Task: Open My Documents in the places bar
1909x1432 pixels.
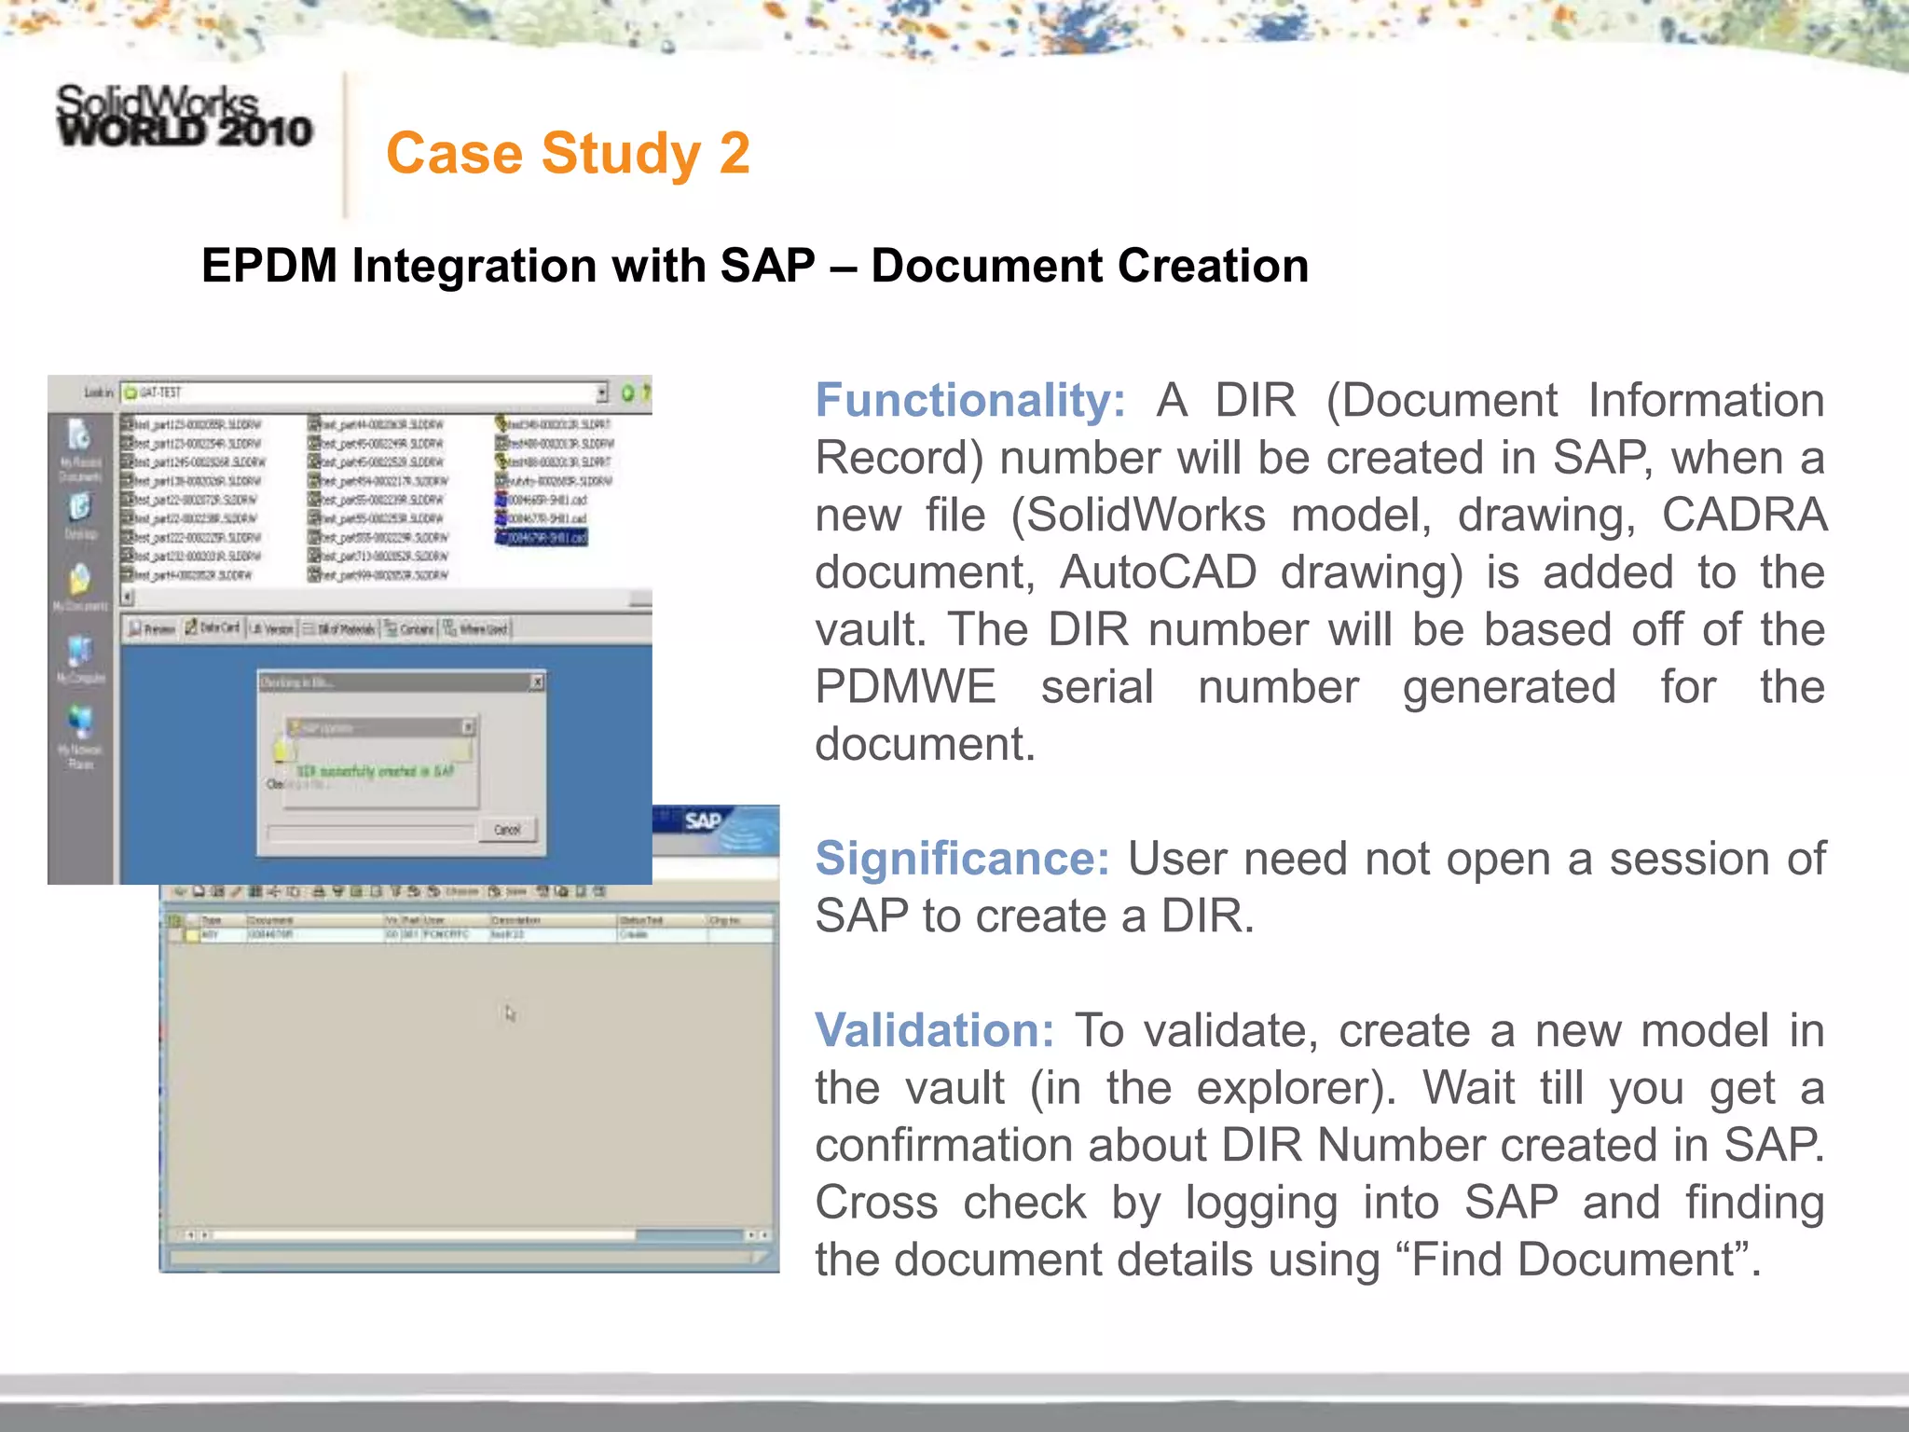Action: pyautogui.click(x=80, y=587)
